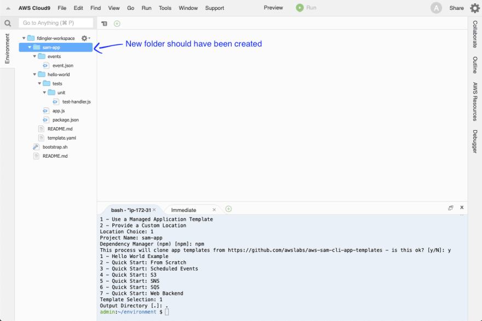Click the package.json file icon
The width and height of the screenshot is (482, 321).
click(45, 120)
